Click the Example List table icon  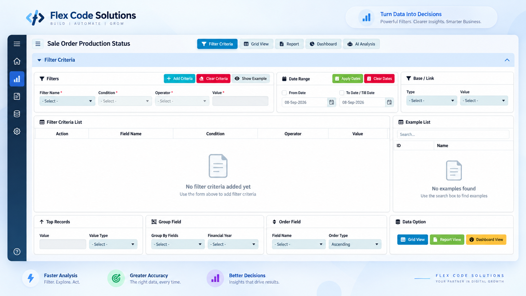tap(401, 122)
